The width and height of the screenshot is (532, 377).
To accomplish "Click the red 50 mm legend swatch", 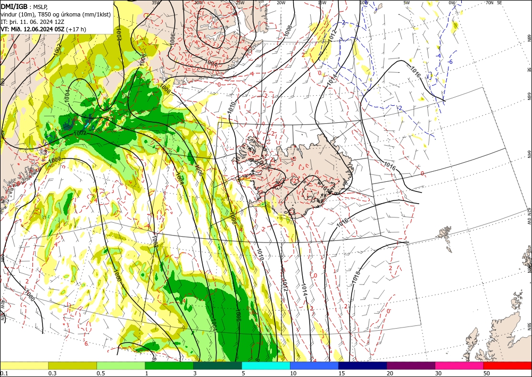I will 508,365.
